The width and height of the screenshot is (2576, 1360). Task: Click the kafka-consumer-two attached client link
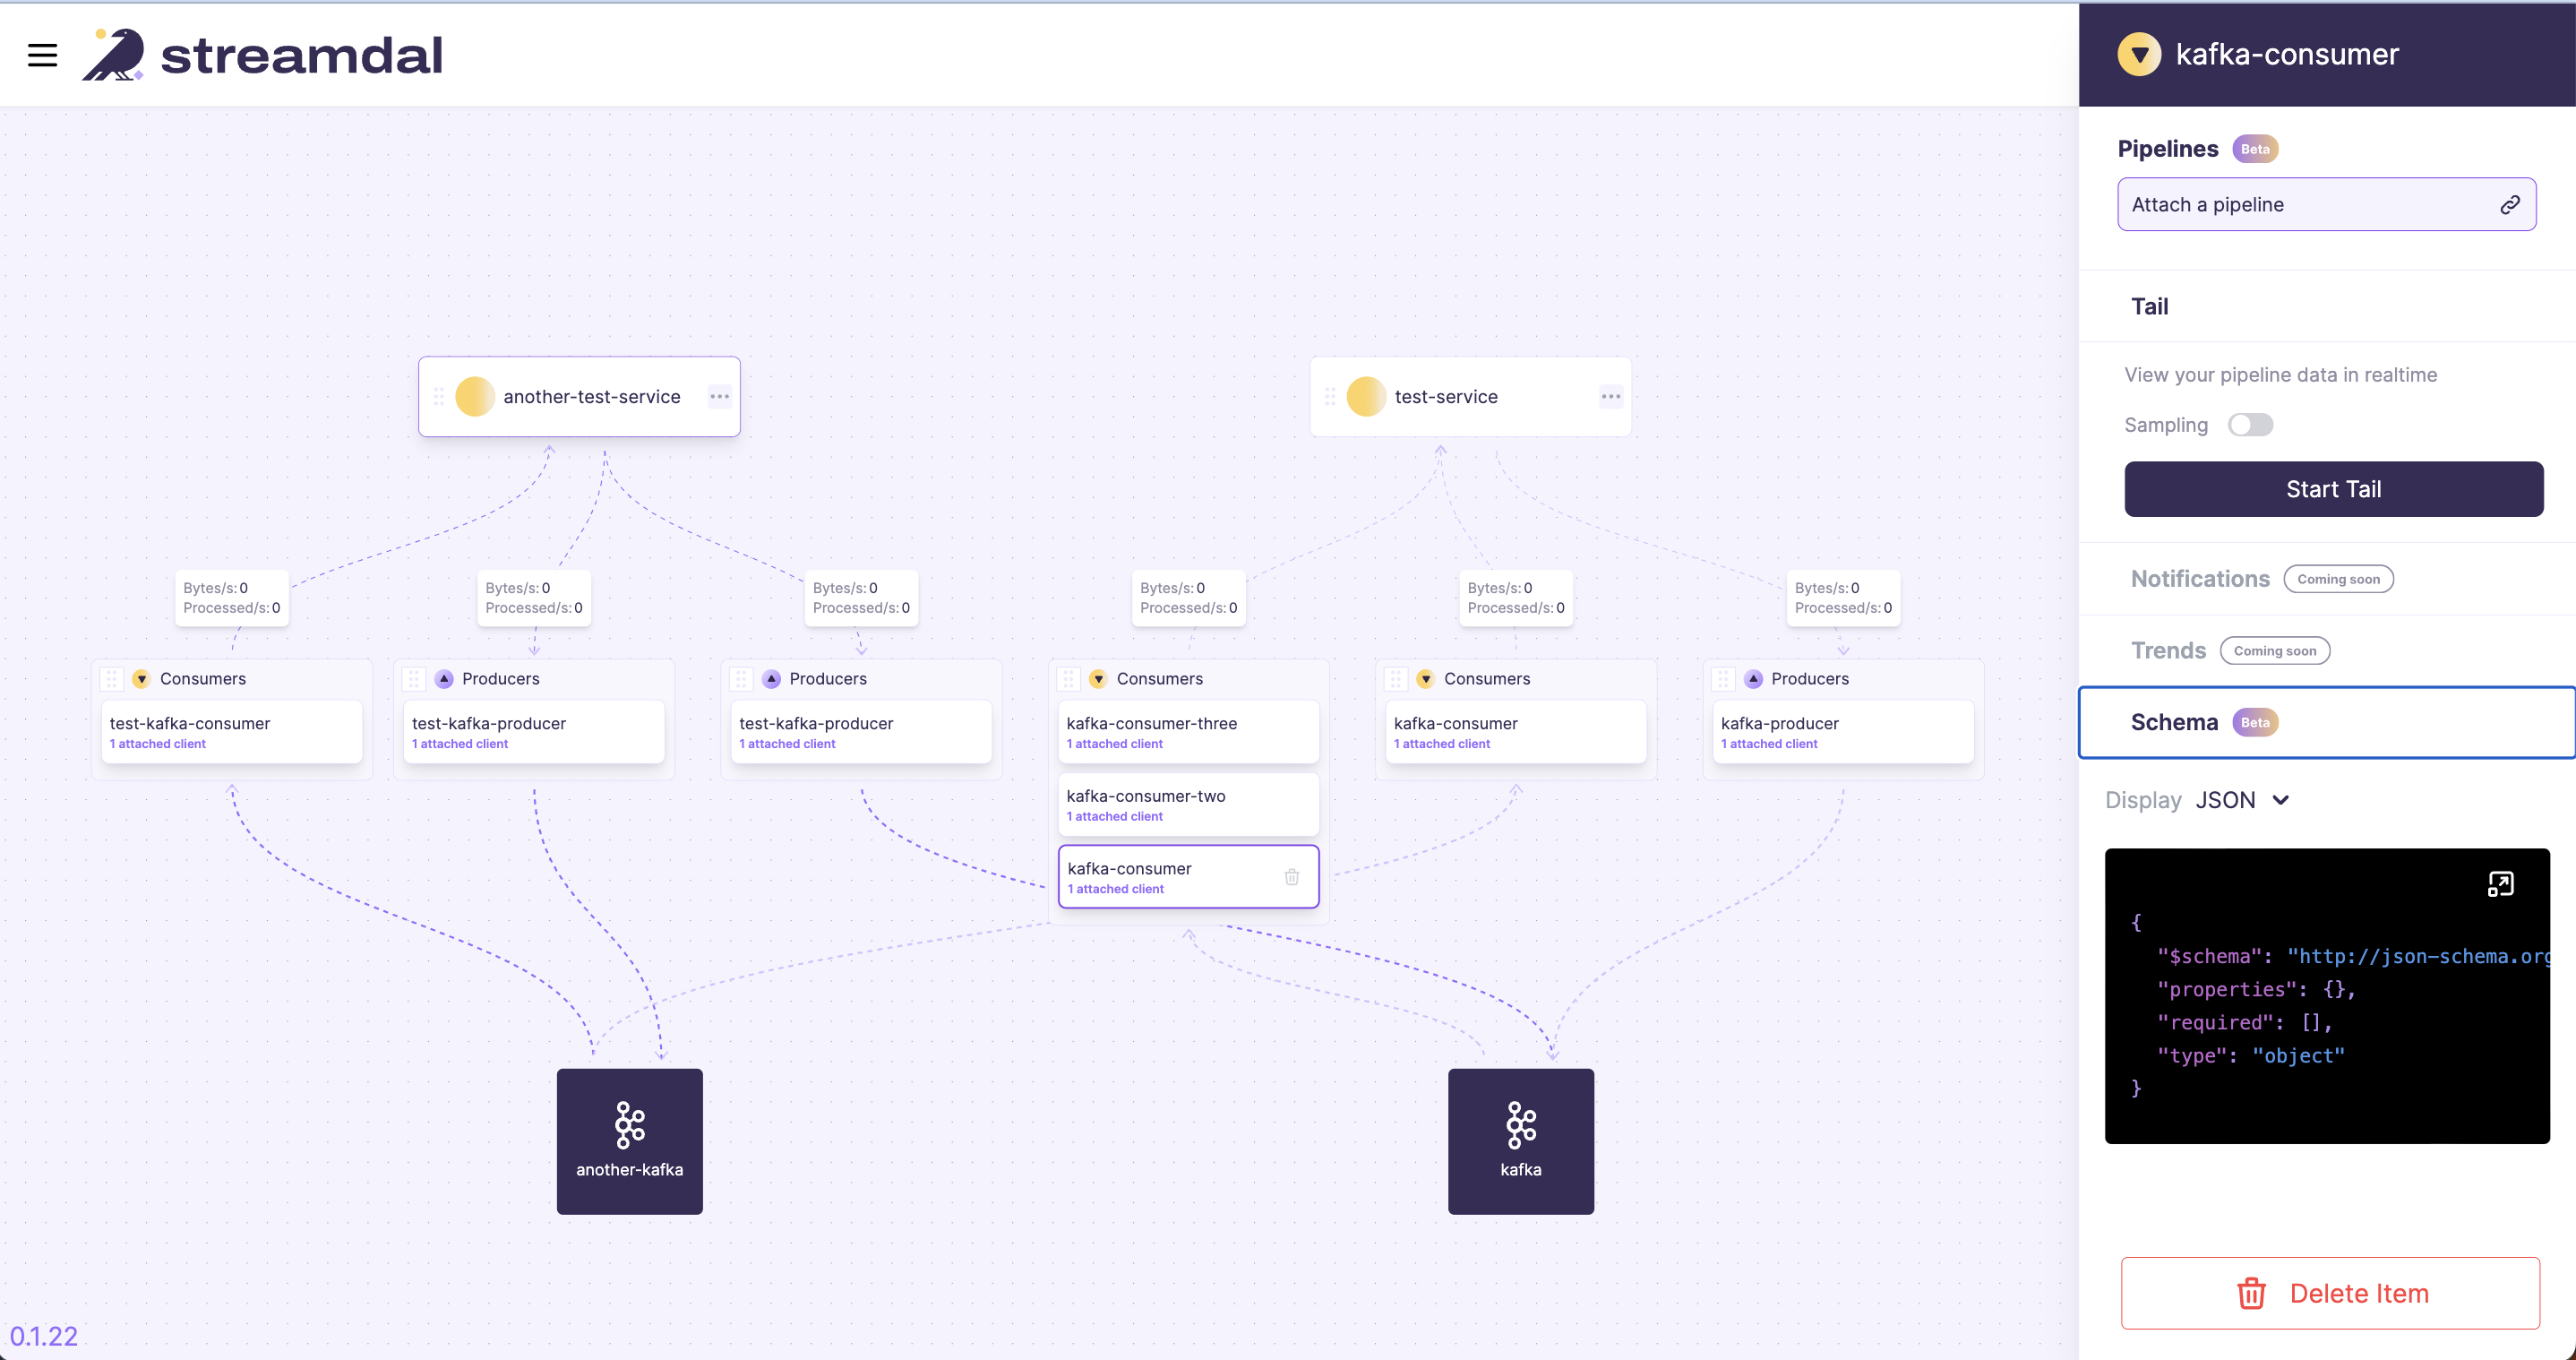(1114, 814)
